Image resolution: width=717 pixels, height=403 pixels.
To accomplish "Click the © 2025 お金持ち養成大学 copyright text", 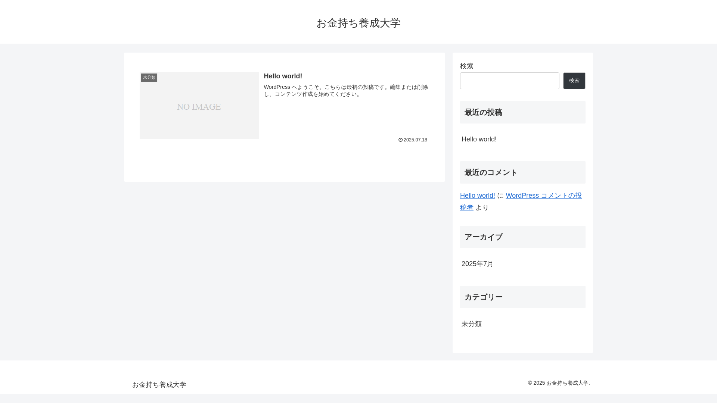I will (x=559, y=383).
